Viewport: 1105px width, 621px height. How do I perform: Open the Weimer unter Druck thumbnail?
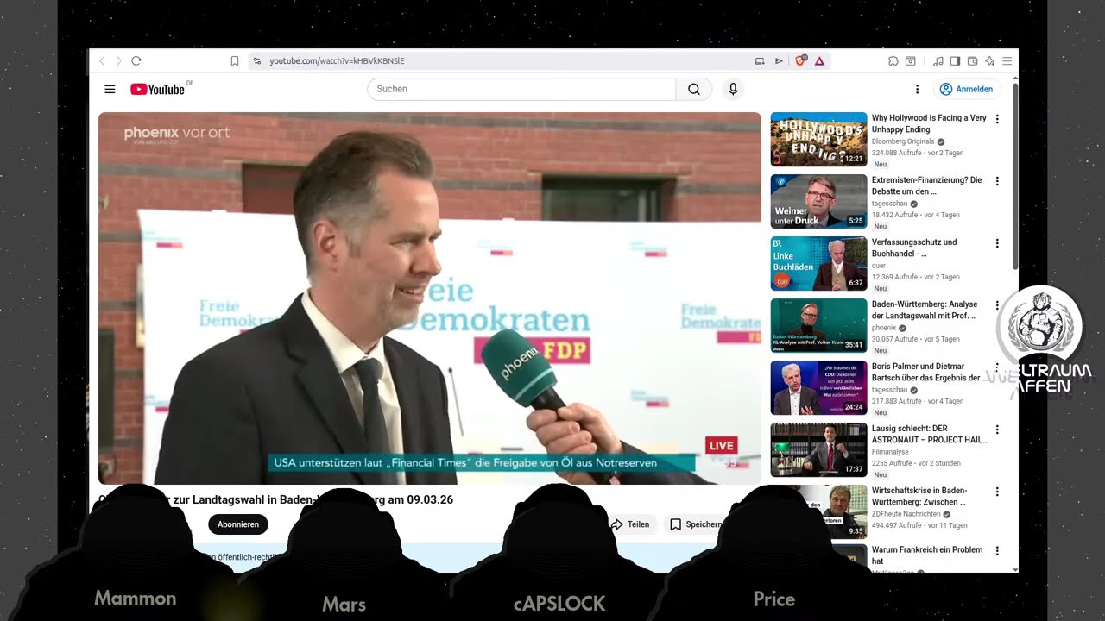[818, 201]
